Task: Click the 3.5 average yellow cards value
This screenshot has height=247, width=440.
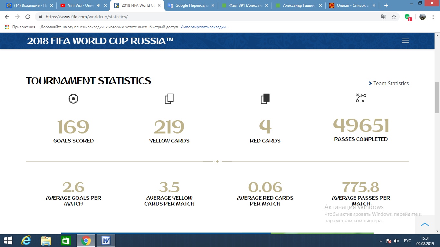Action: coord(169,187)
